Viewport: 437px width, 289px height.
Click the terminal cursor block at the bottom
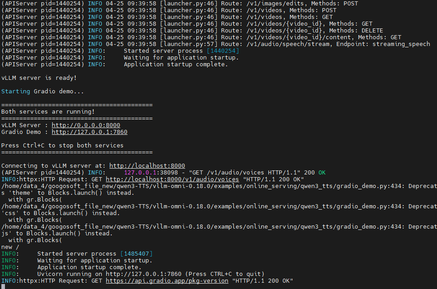[3, 287]
